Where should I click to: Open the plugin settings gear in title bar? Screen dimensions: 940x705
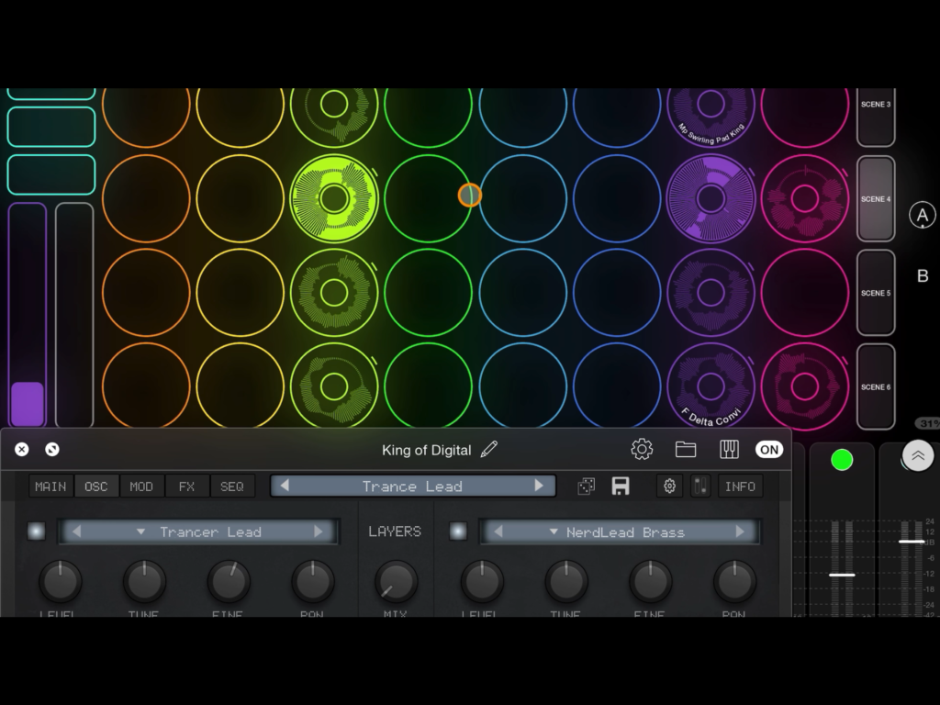(642, 449)
